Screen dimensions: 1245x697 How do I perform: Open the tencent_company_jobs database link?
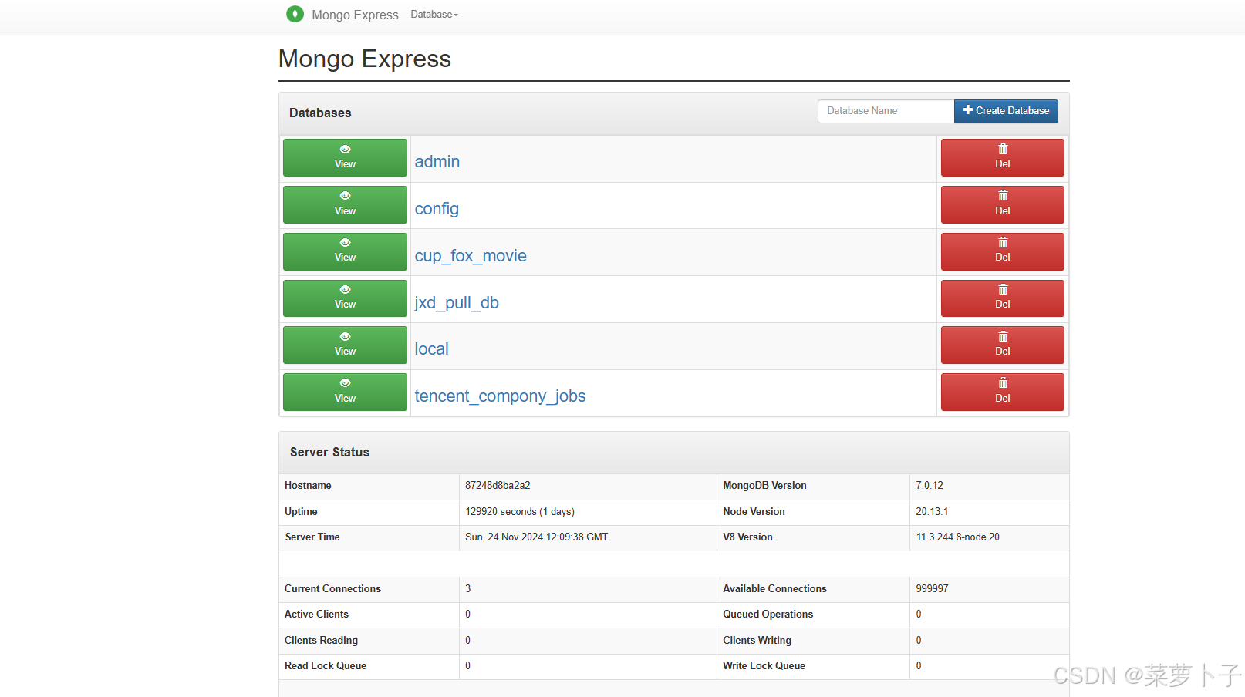coord(500,396)
